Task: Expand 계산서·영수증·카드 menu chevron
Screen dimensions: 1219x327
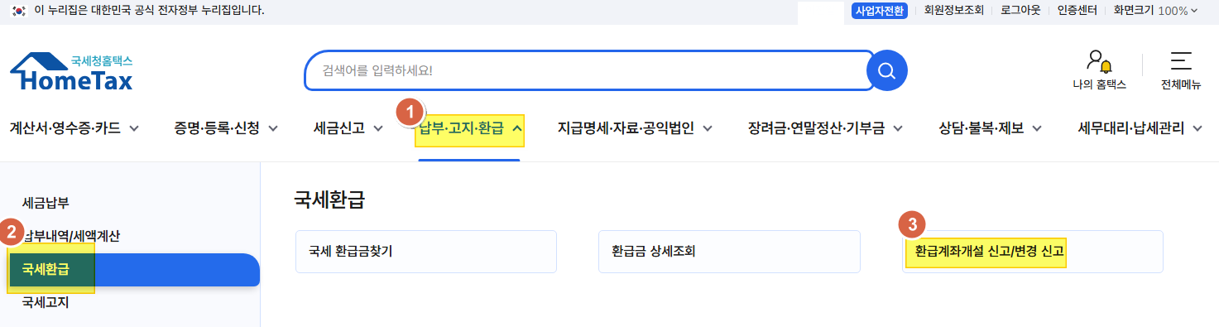Action: [134, 128]
